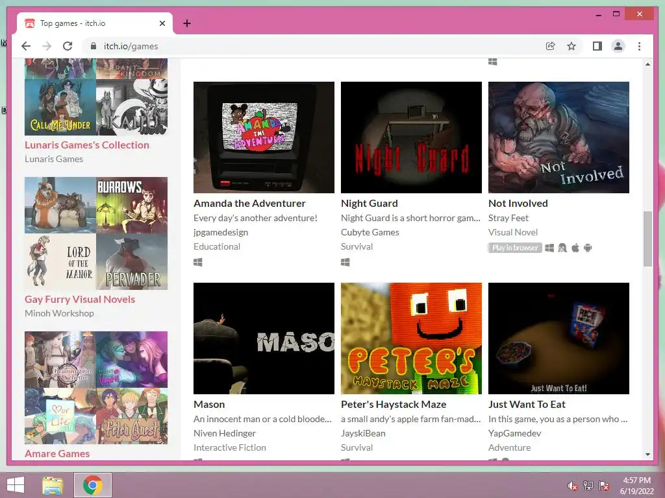Click the Adventure genre tag
This screenshot has height=498, width=665.
(509, 447)
